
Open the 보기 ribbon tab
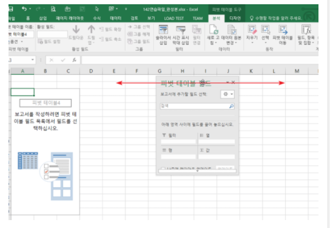pos(151,18)
